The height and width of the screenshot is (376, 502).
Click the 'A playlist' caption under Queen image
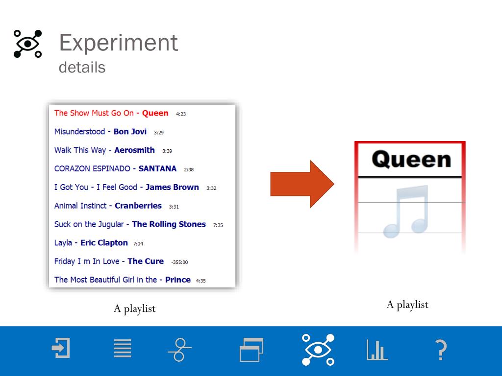(407, 305)
